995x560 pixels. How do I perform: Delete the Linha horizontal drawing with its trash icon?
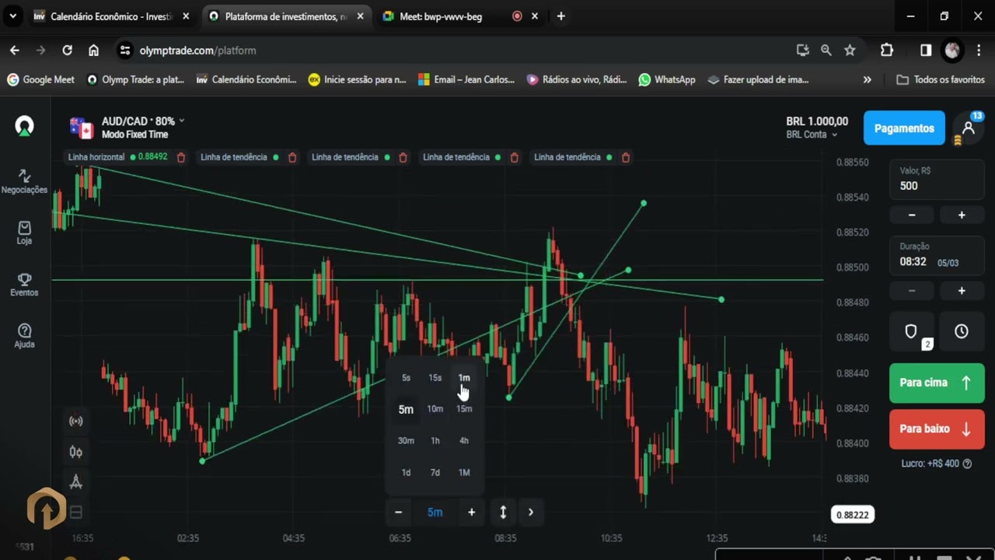181,157
